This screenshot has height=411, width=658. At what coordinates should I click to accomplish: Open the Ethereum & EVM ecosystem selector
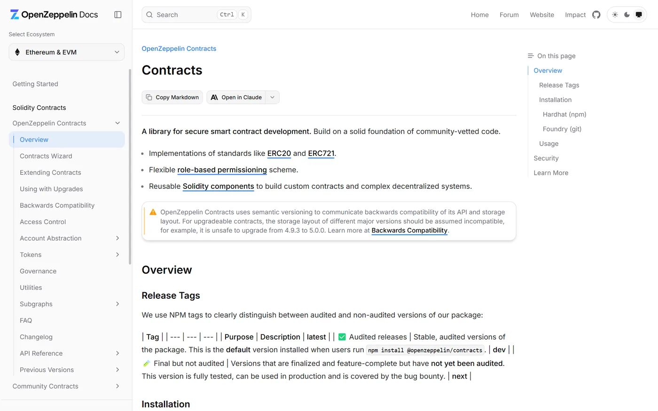pyautogui.click(x=67, y=52)
